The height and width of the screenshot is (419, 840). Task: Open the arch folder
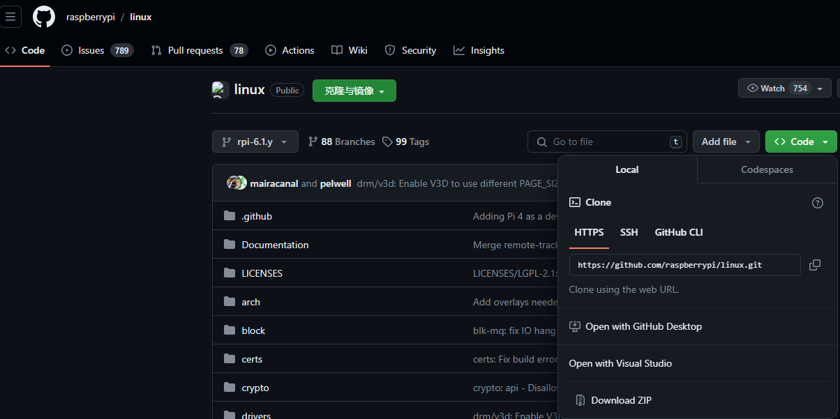pos(250,302)
